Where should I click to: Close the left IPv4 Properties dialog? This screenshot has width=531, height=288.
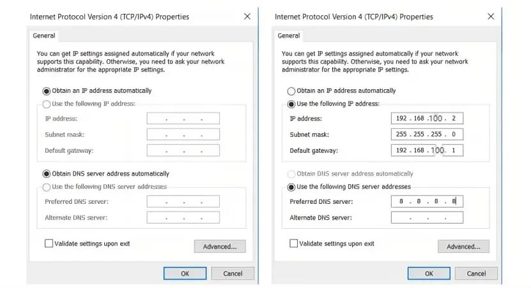coord(247,17)
